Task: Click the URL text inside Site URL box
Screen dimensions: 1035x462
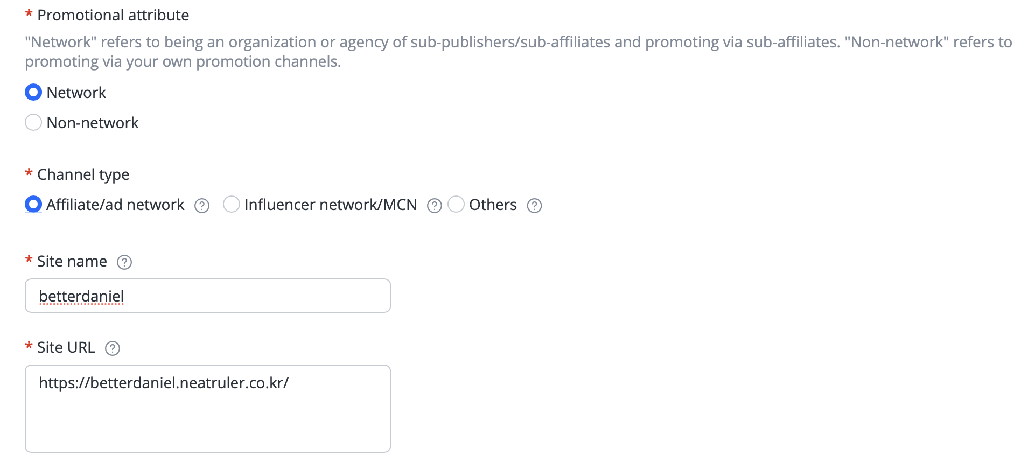Action: tap(164, 383)
